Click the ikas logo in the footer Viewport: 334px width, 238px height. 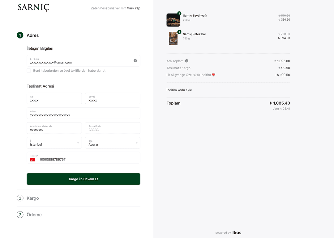pyautogui.click(x=237, y=233)
